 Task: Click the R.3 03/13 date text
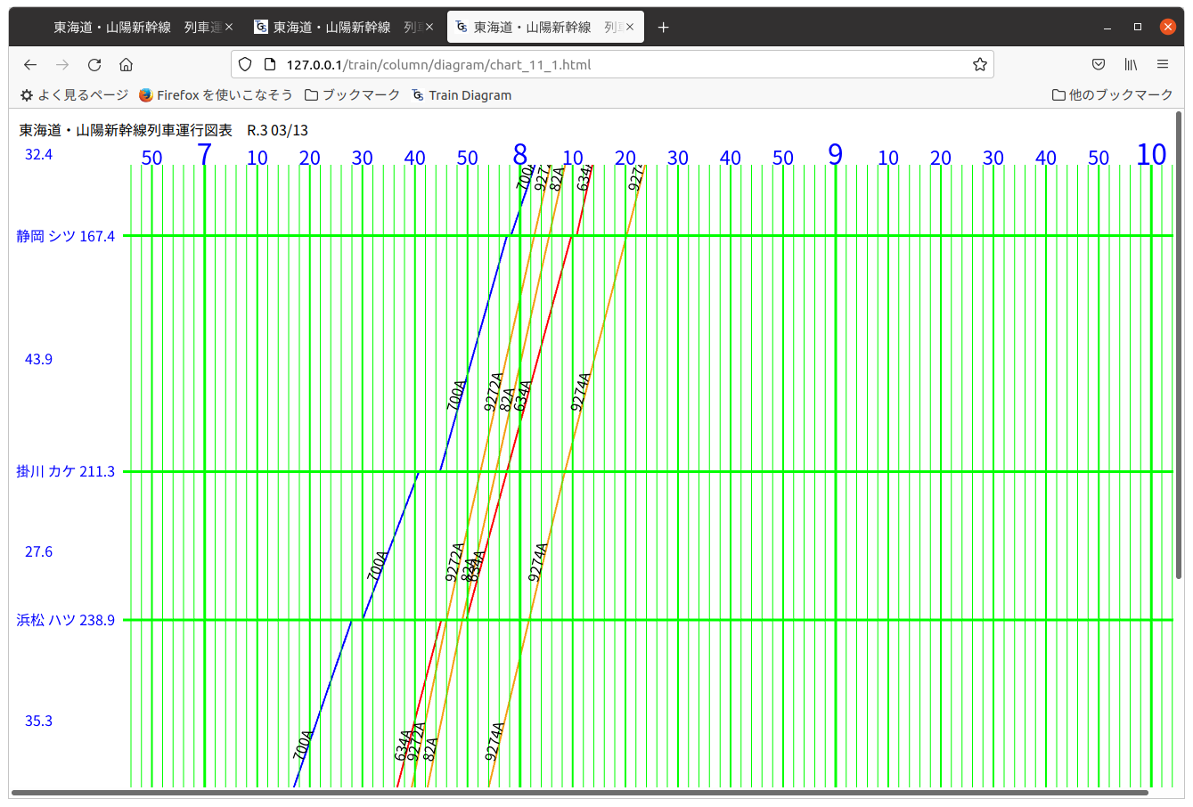click(x=278, y=130)
